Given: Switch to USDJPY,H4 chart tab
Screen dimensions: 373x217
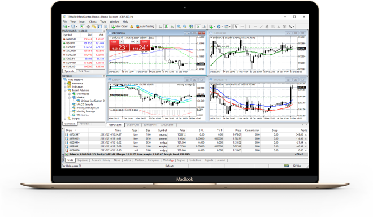Looking at the screenshot, I should point(133,125).
